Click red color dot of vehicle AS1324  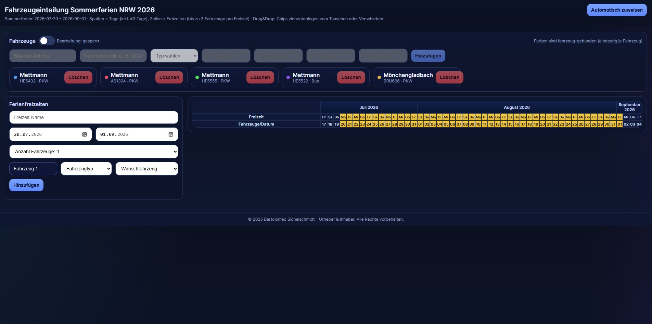[106, 77]
